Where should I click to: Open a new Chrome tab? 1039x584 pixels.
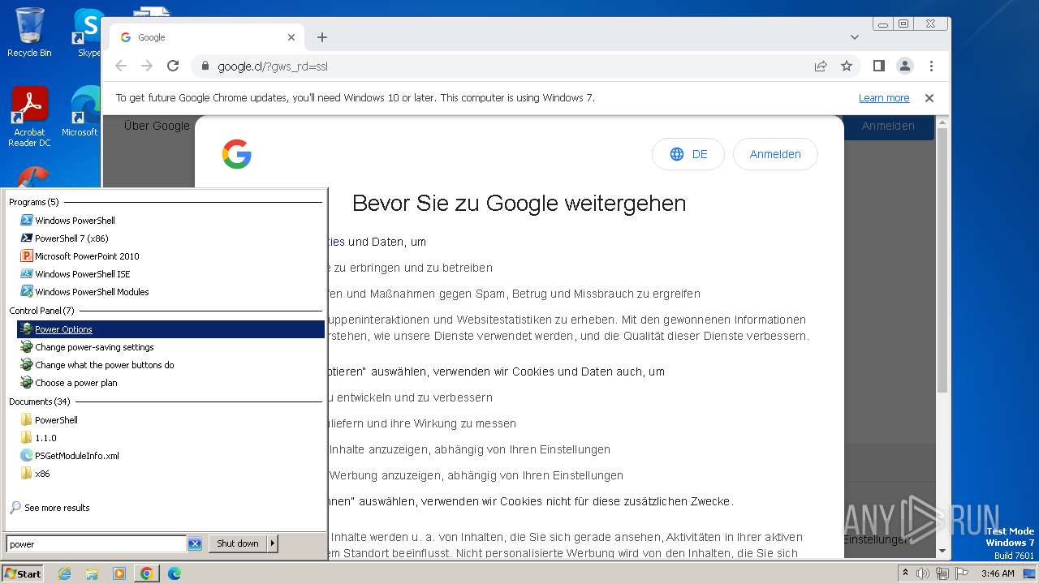click(322, 37)
